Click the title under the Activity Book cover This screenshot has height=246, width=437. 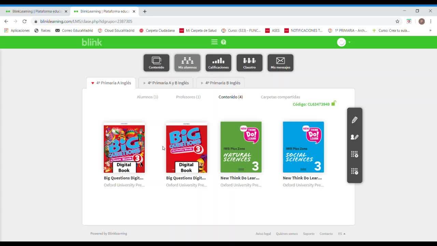click(186, 178)
